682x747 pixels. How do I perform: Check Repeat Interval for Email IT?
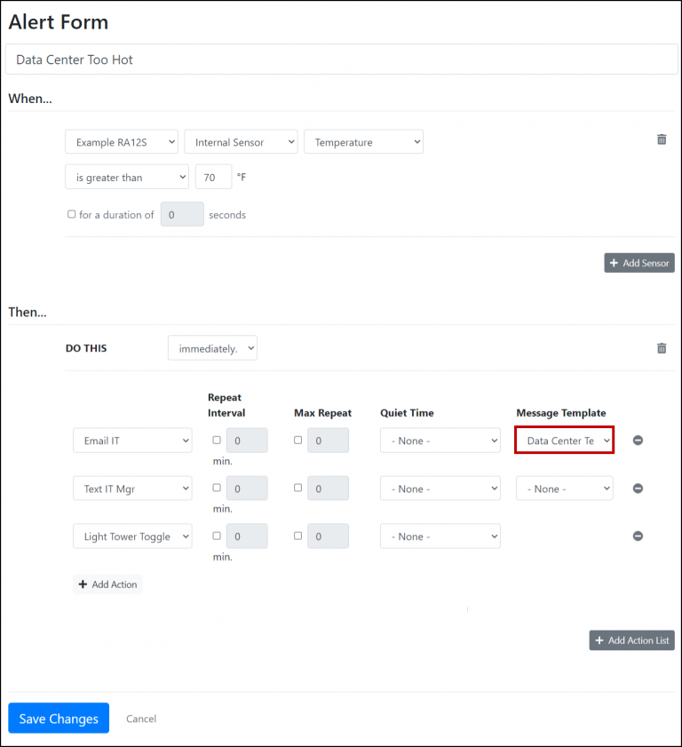(x=215, y=440)
